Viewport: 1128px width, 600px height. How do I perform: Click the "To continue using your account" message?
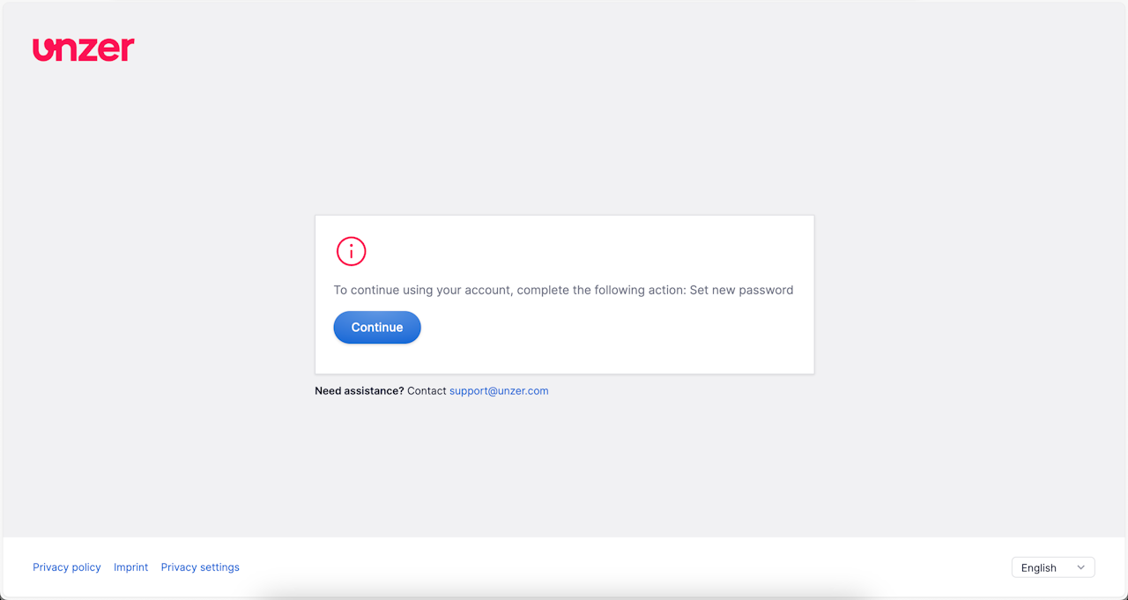click(423, 290)
